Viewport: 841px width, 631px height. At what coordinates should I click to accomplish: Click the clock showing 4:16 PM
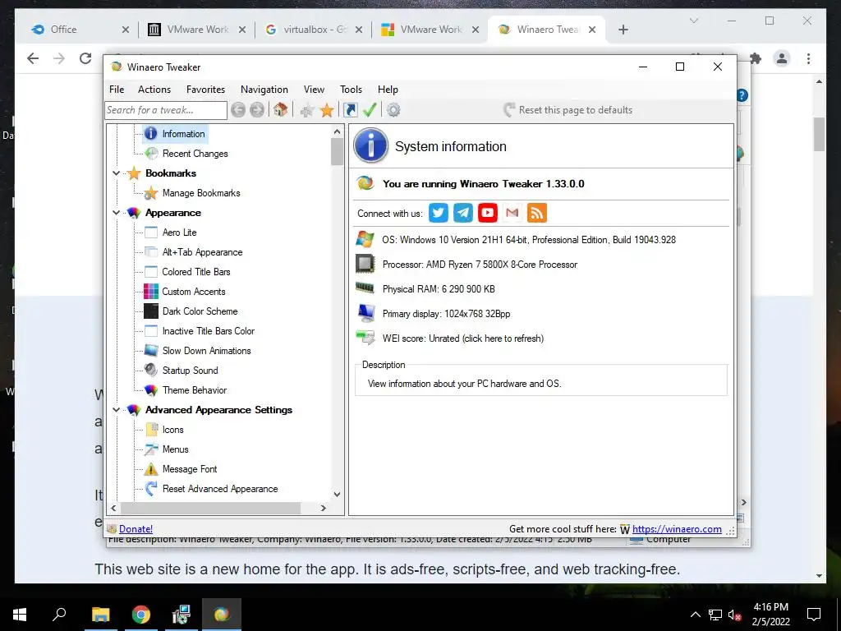click(770, 607)
